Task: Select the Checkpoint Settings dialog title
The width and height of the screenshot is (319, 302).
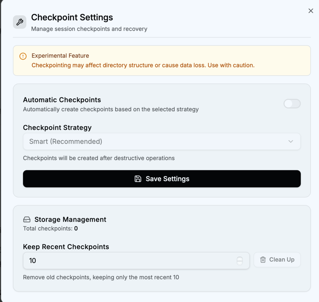Action: (x=72, y=17)
